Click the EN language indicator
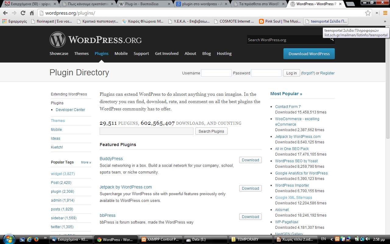This screenshot has width=390, height=244. tap(324, 239)
